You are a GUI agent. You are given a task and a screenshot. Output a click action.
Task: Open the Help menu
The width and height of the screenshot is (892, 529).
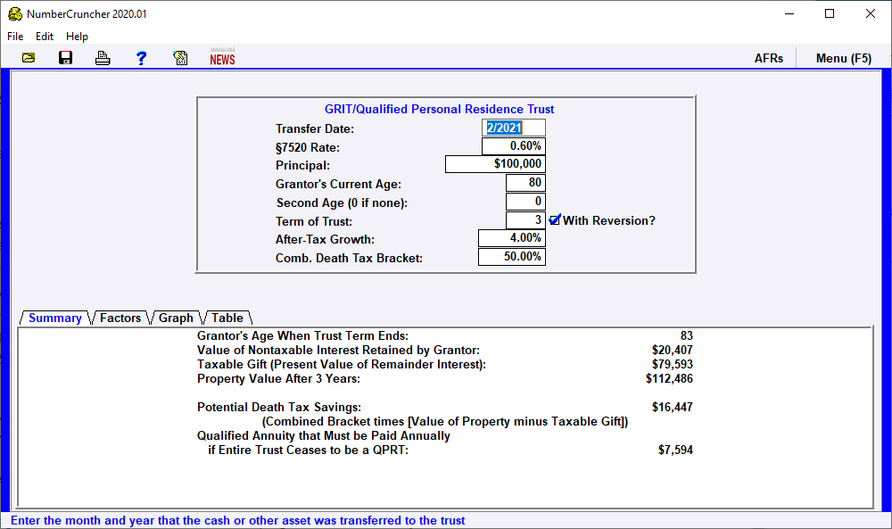point(77,37)
